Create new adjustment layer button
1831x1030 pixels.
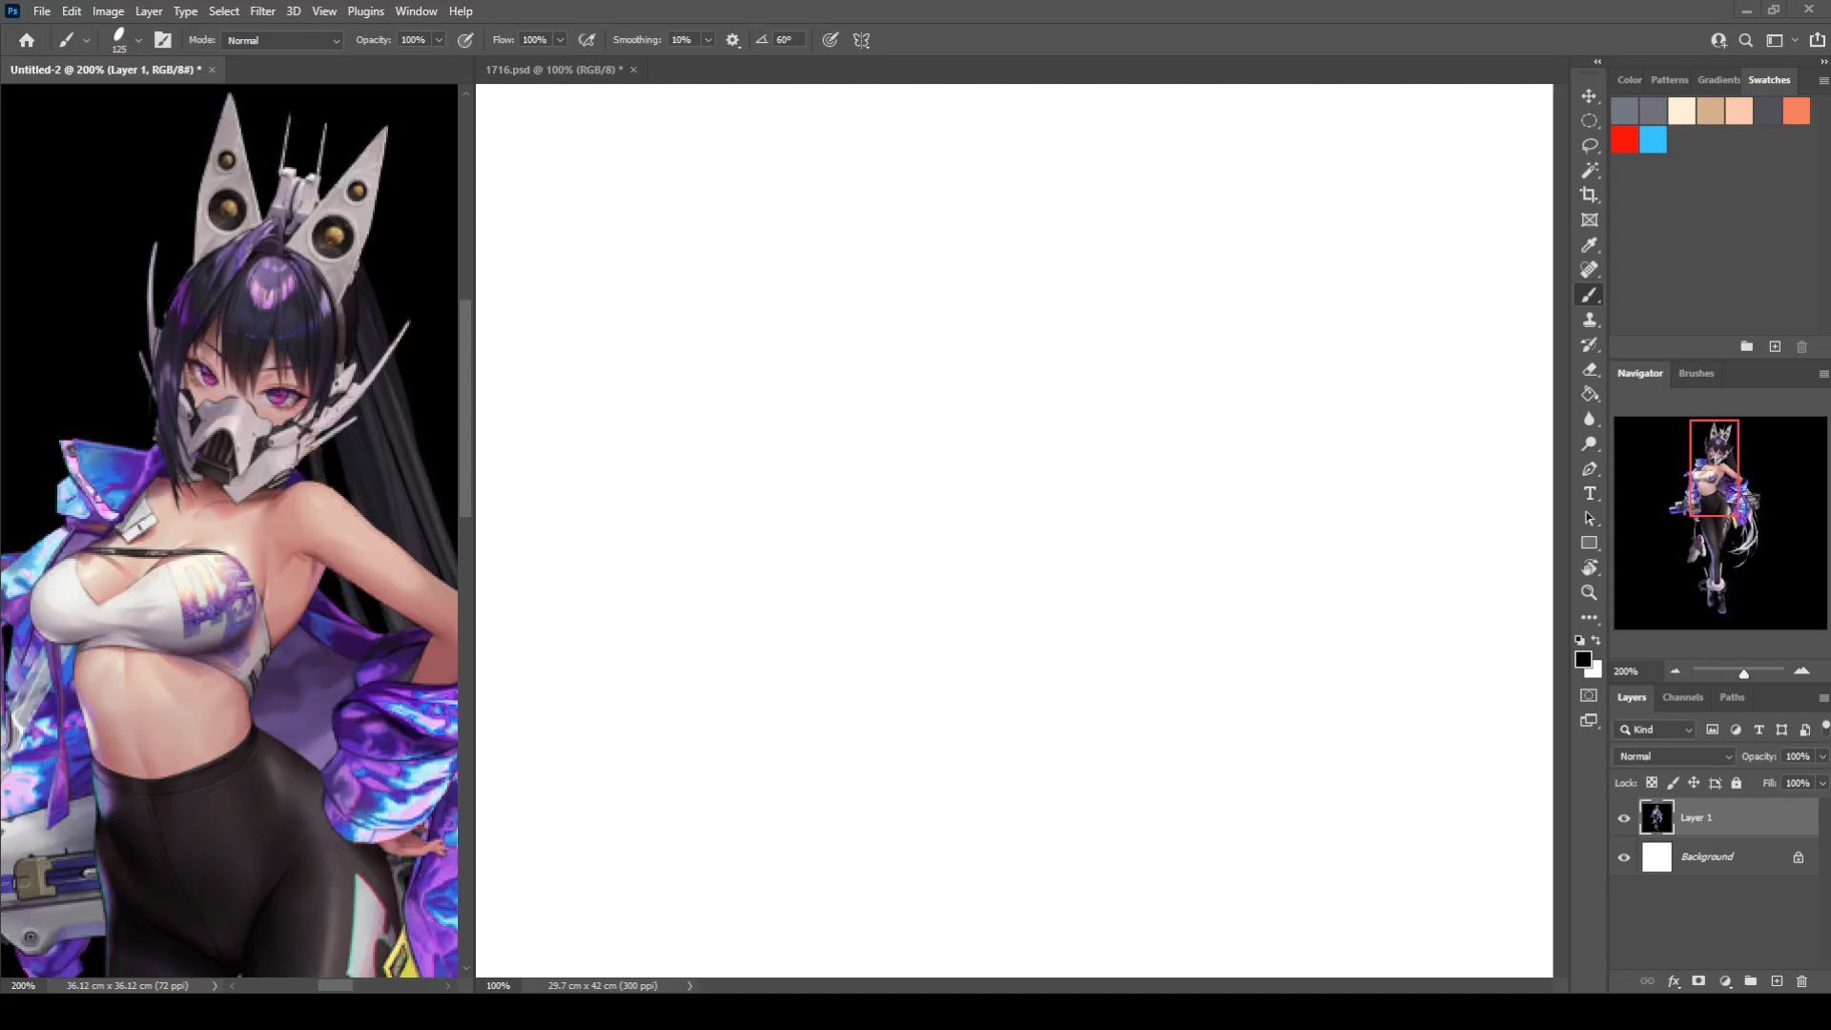(x=1725, y=981)
